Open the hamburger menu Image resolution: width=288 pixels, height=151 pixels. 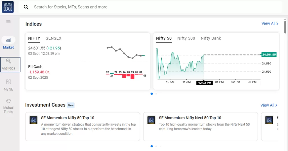(x=8, y=22)
